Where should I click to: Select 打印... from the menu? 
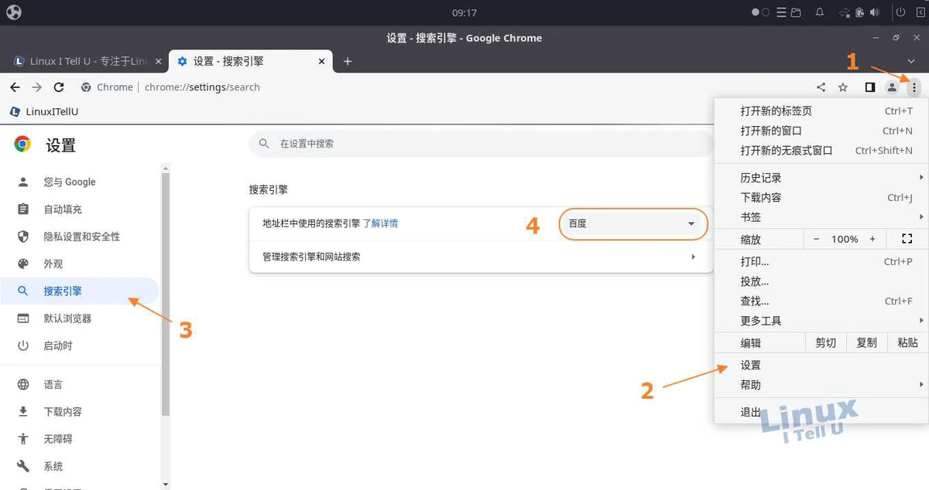[820, 261]
